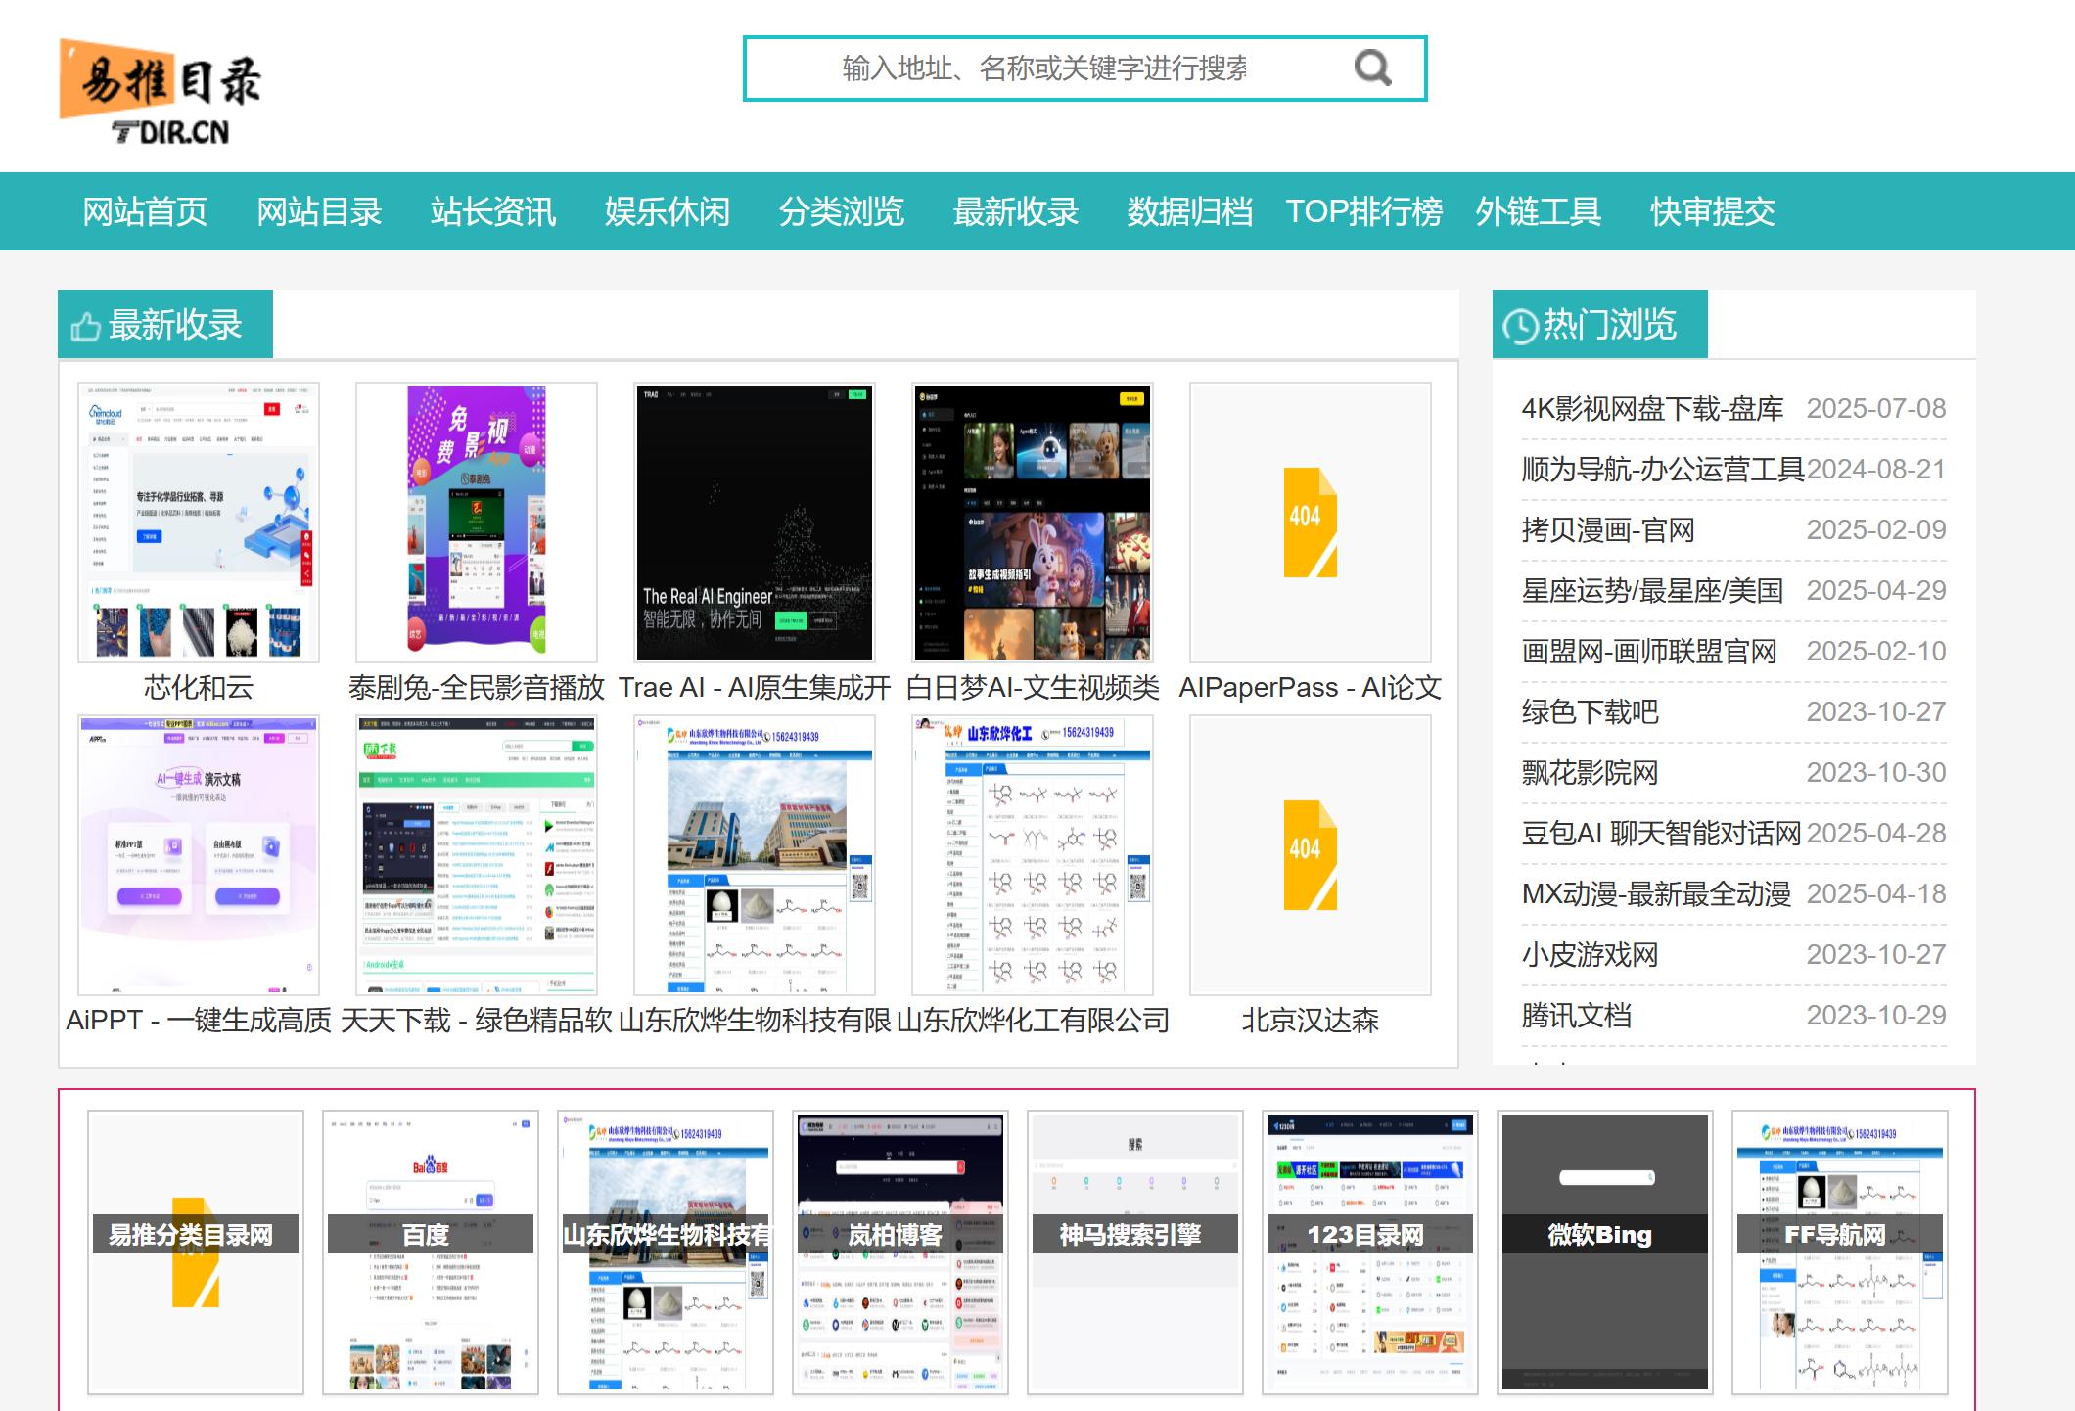This screenshot has height=1411, width=2075.
Task: Click the 404 icon above 北京汉达森
Action: tap(1310, 854)
